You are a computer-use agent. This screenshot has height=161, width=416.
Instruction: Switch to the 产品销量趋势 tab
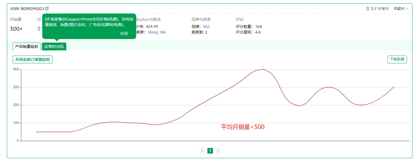click(27, 46)
